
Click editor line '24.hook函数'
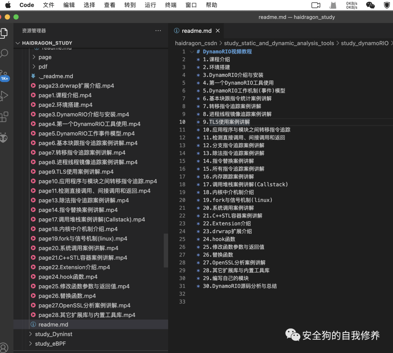pyautogui.click(x=219, y=239)
